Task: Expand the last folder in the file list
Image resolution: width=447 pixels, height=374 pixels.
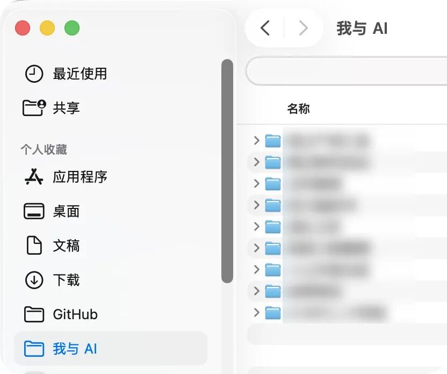Action: click(256, 312)
